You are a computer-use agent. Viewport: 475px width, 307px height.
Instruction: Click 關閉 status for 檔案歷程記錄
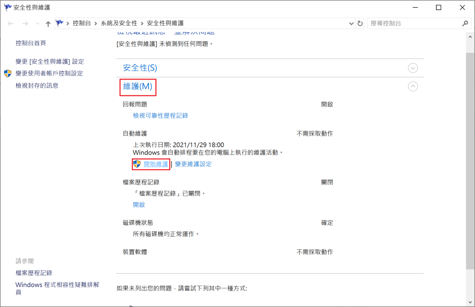tap(327, 182)
